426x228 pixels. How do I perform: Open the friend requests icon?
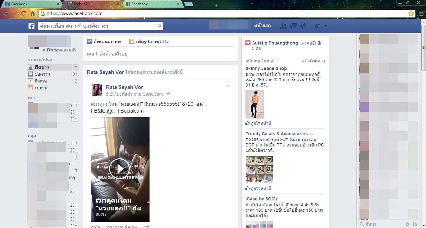click(284, 26)
